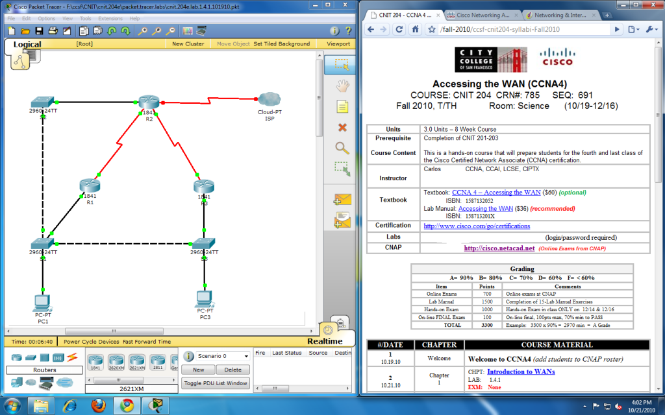Viewport: 665px width, 415px height.
Task: Open cisco.netacad.net link
Action: [499, 248]
